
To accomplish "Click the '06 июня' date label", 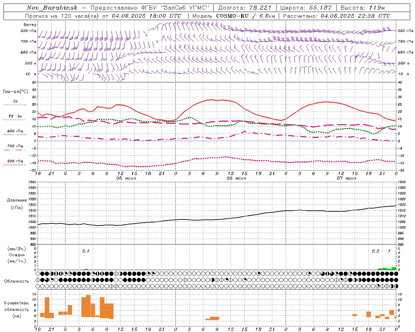I will (x=236, y=178).
